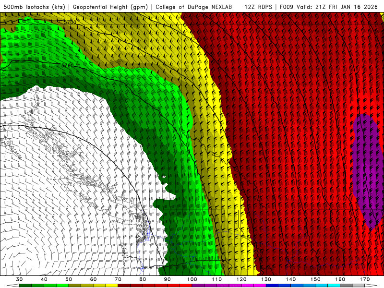Click the '140' colorbar scale label
Viewport: 384px width, 288px height.
coord(291,279)
